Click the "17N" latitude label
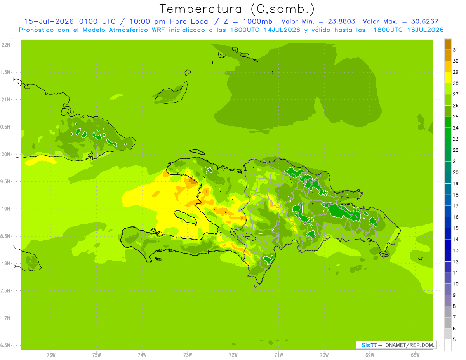This screenshot has width=466, height=360. click(x=5, y=318)
